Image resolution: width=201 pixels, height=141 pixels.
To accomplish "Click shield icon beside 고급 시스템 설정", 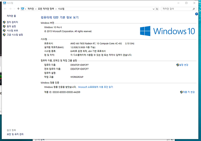I will pos(4,35).
